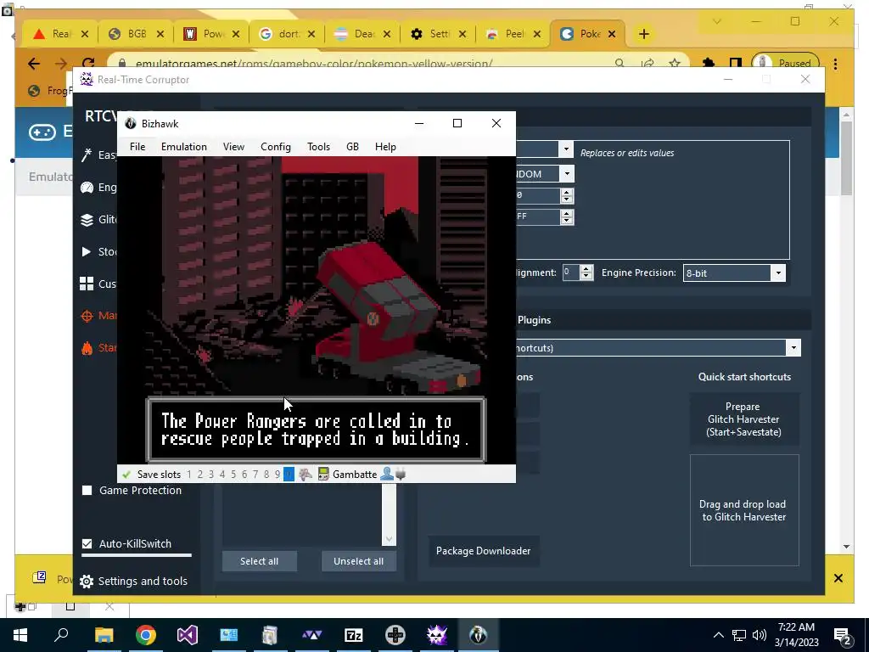Open the Easy Start wand icon in RTC sidebar
The image size is (869, 652).
tap(87, 155)
